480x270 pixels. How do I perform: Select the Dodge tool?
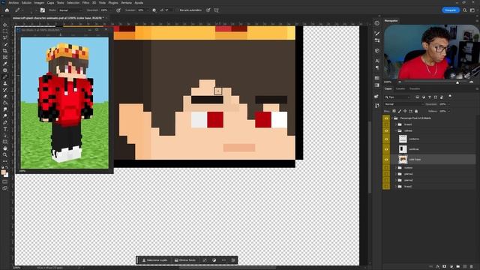tap(5, 115)
